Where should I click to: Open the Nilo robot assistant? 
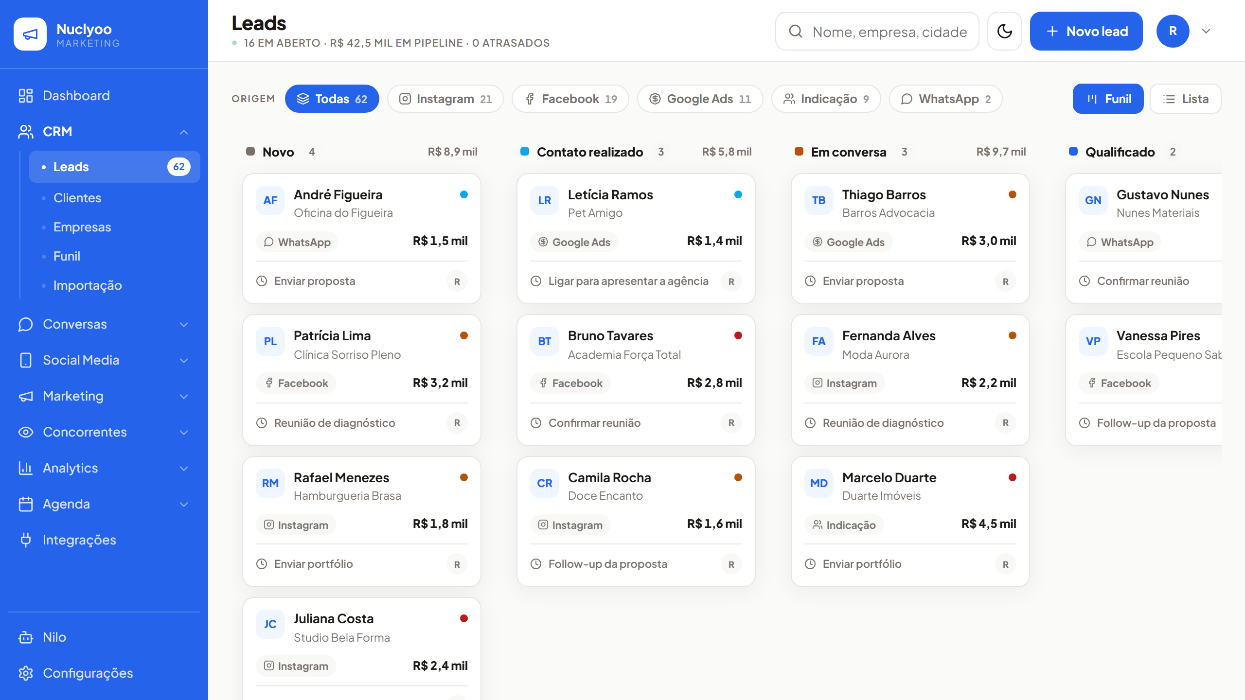[x=104, y=637]
